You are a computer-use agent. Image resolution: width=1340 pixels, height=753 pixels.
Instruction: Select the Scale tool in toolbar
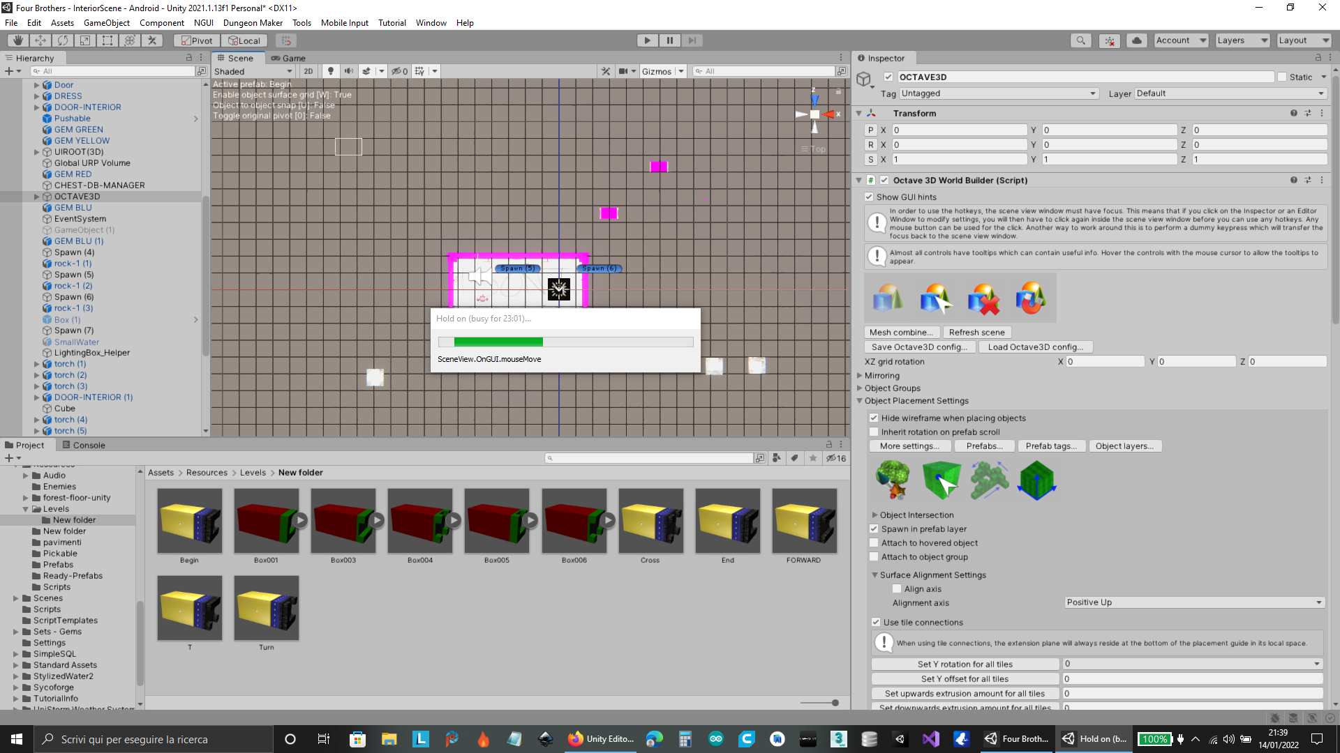[85, 40]
